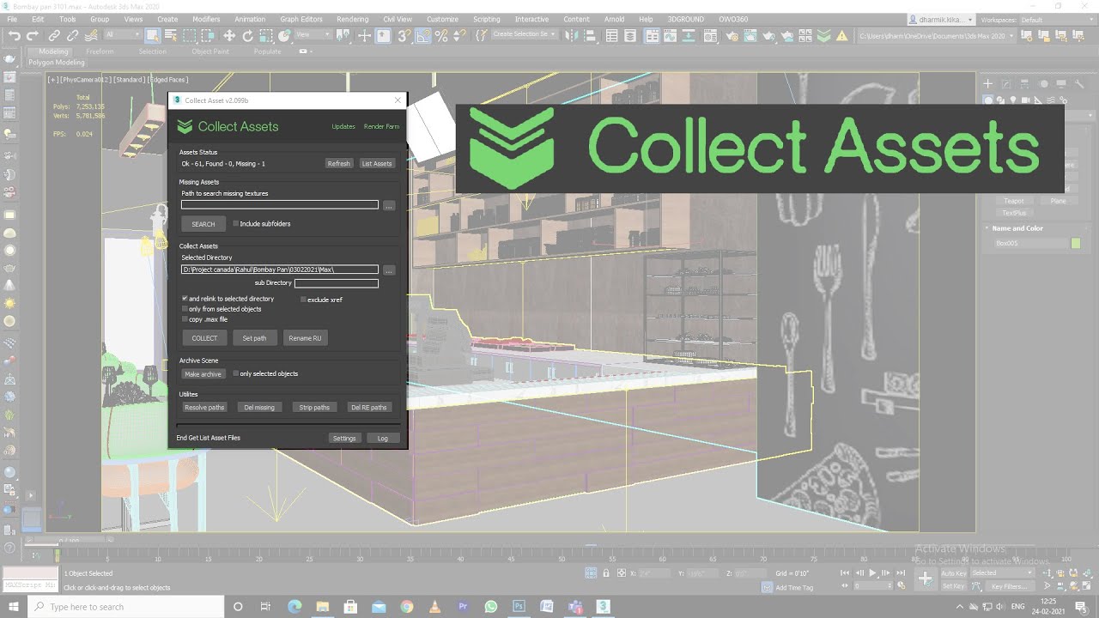The width and height of the screenshot is (1099, 618).
Task: Check only selected objects for archive
Action: click(x=236, y=373)
